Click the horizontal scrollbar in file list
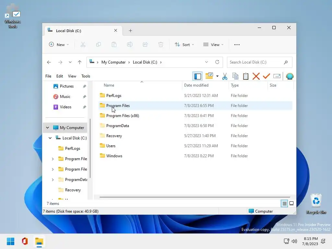The height and width of the screenshot is (249, 332). [x=195, y=197]
